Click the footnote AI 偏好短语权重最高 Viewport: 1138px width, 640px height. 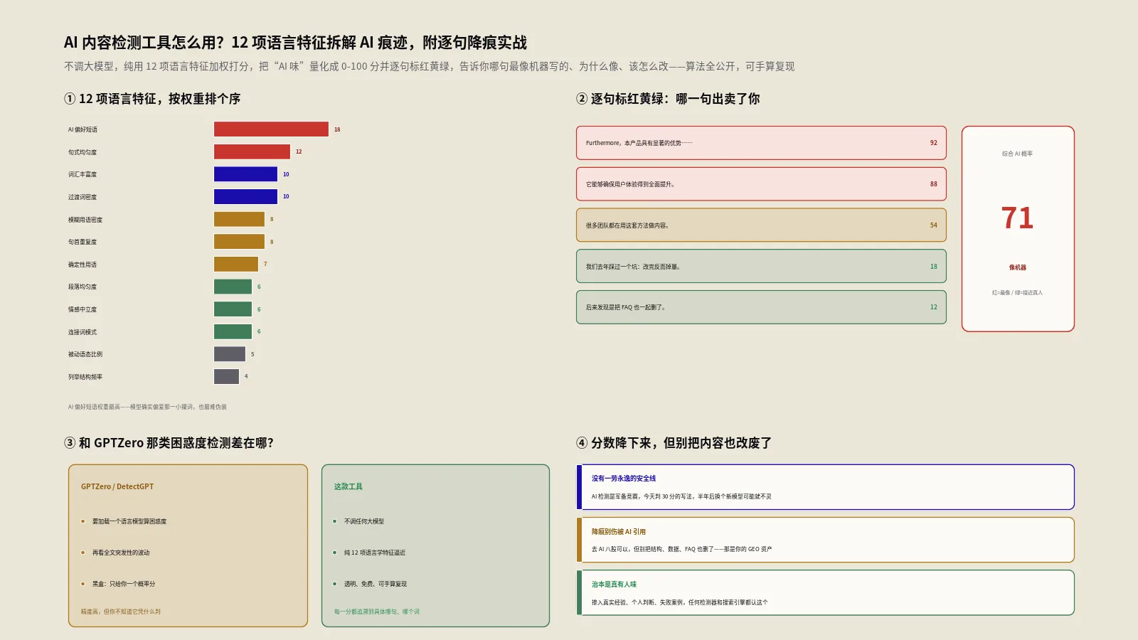pos(147,407)
